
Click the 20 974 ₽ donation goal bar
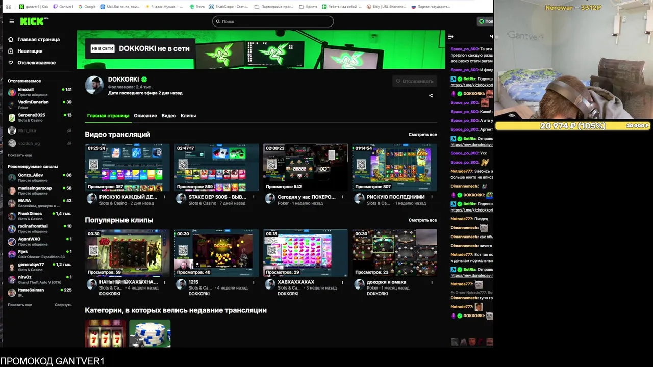click(573, 126)
